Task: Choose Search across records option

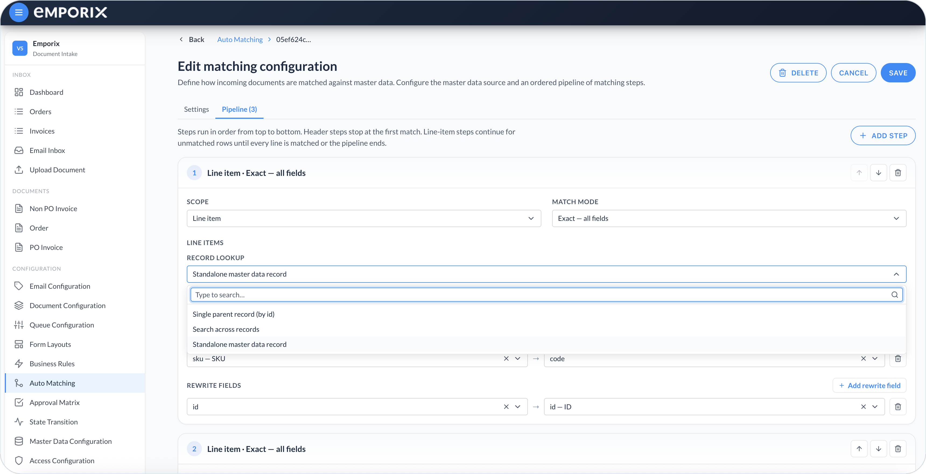Action: click(546, 329)
